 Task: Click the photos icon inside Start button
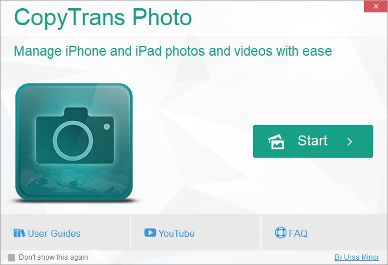tap(276, 142)
